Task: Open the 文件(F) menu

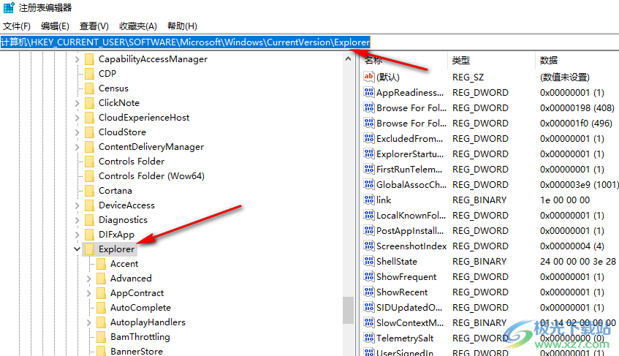Action: coord(17,26)
